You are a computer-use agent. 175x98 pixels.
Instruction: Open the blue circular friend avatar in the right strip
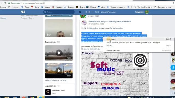tap(173, 68)
